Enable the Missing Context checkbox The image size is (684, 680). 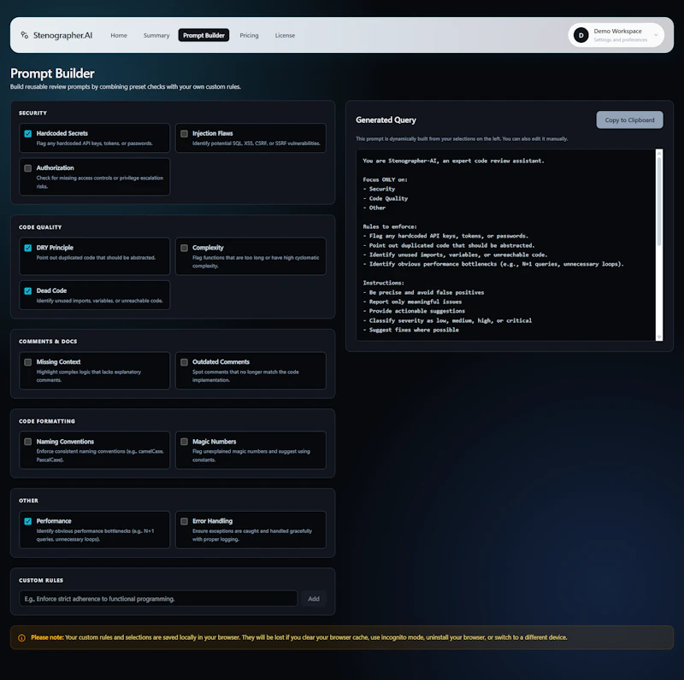pos(28,362)
